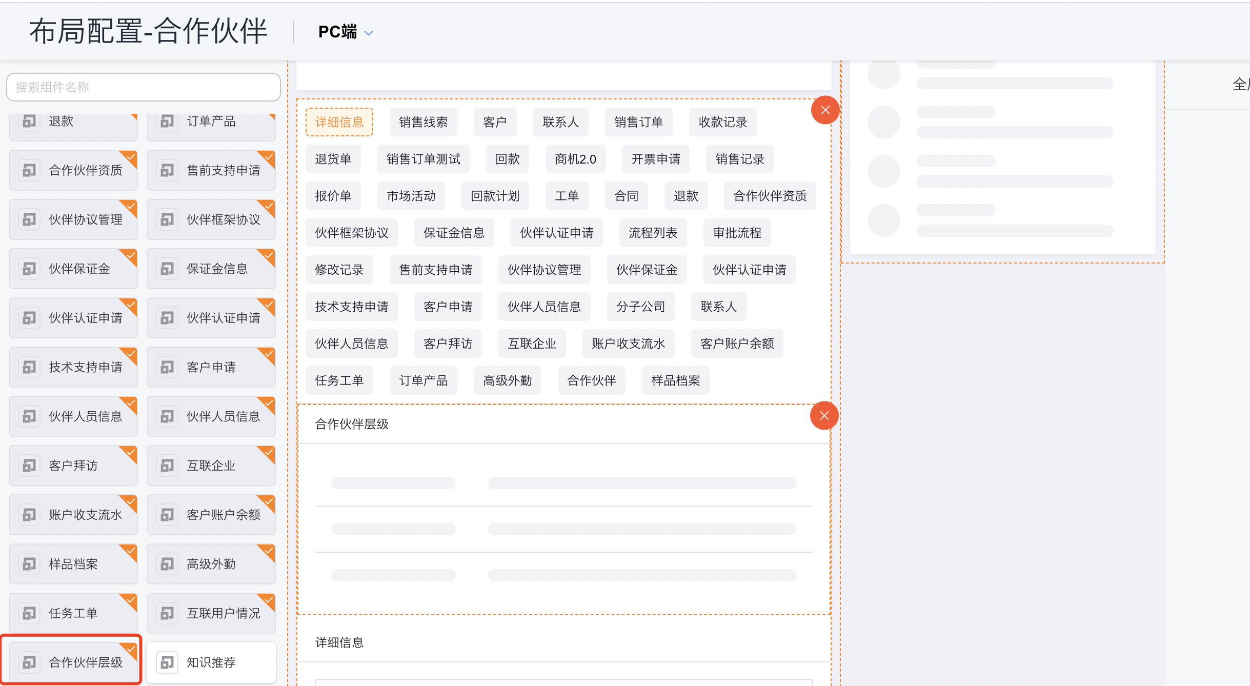
Task: Click the 技术支持申请 component icon
Action: coord(29,367)
